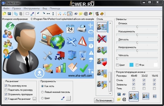Screen dimensions: 164x106
Task: Select Левый нижний пиксель radio option
Action: 42,92
